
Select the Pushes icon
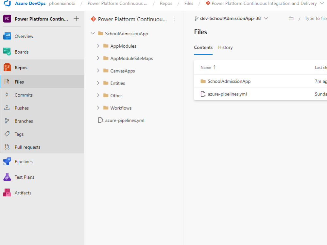click(7, 108)
